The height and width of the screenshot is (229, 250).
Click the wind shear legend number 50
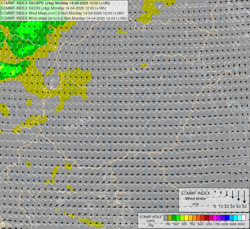(x=244, y=206)
